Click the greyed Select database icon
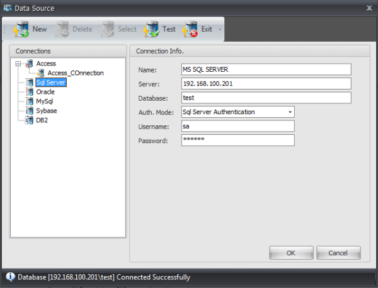 [x=106, y=29]
